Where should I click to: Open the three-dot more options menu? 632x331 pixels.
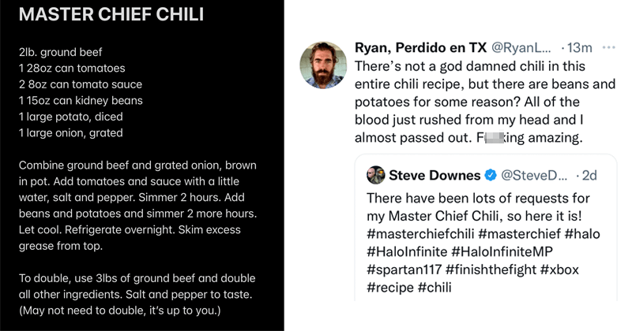(608, 47)
